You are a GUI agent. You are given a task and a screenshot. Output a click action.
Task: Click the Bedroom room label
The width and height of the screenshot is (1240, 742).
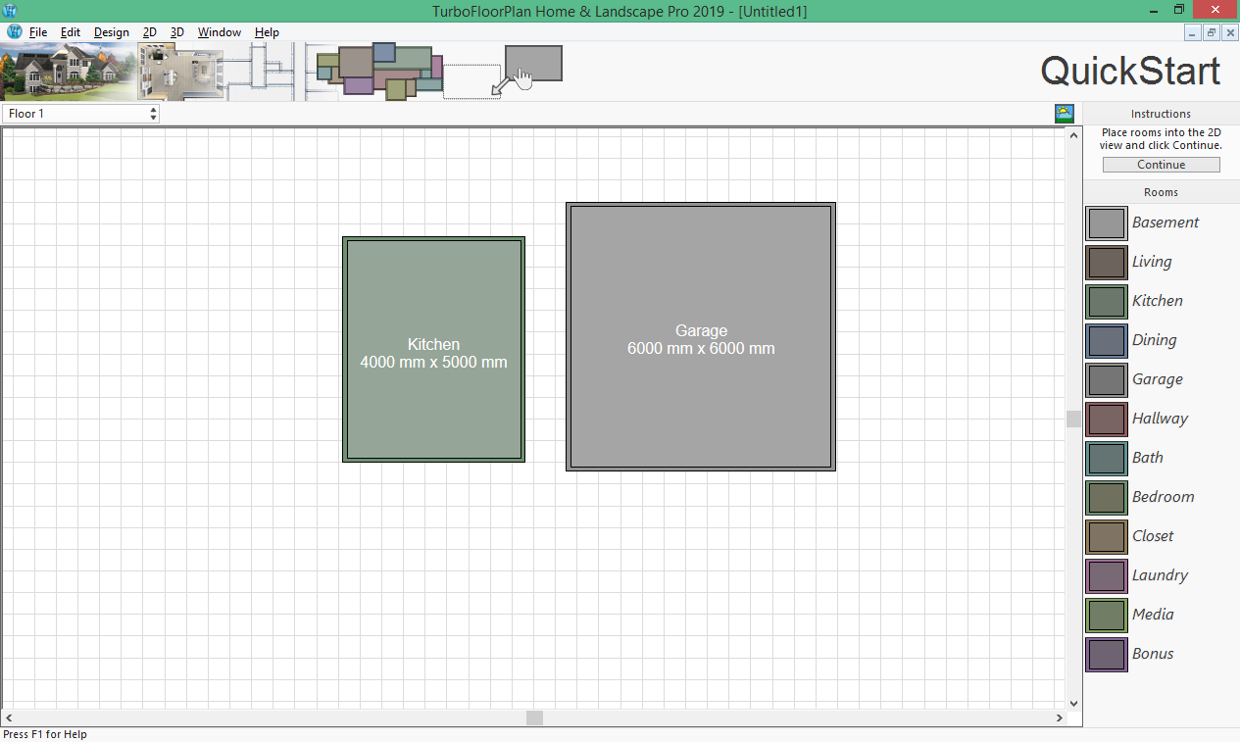tap(1164, 497)
